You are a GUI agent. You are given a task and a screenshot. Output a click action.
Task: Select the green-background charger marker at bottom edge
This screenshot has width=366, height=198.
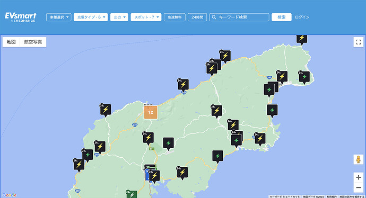(132, 194)
